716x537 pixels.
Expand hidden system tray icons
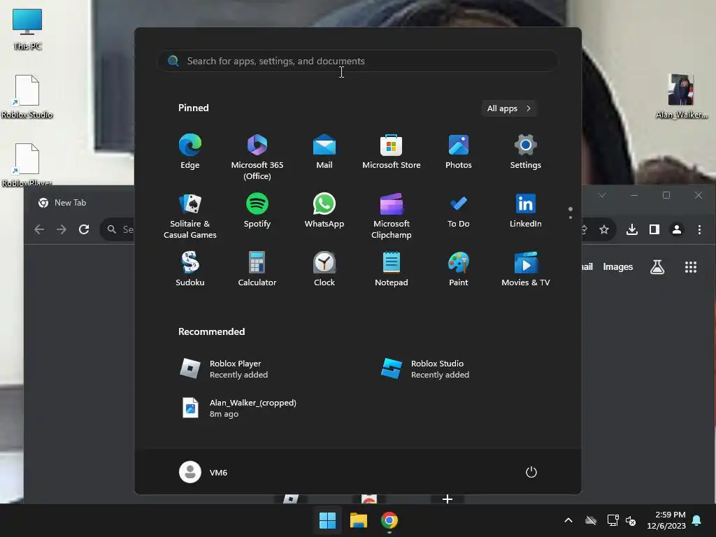point(568,520)
